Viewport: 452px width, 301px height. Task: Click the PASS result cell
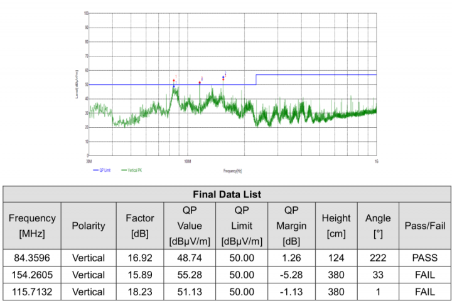coord(424,257)
